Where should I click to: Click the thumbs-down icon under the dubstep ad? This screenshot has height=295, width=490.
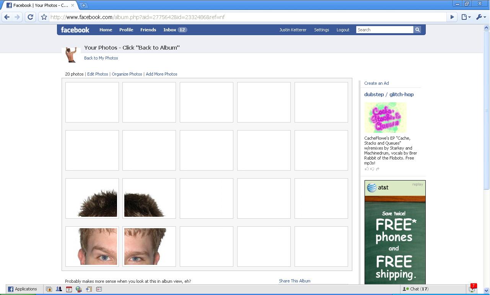[372, 169]
